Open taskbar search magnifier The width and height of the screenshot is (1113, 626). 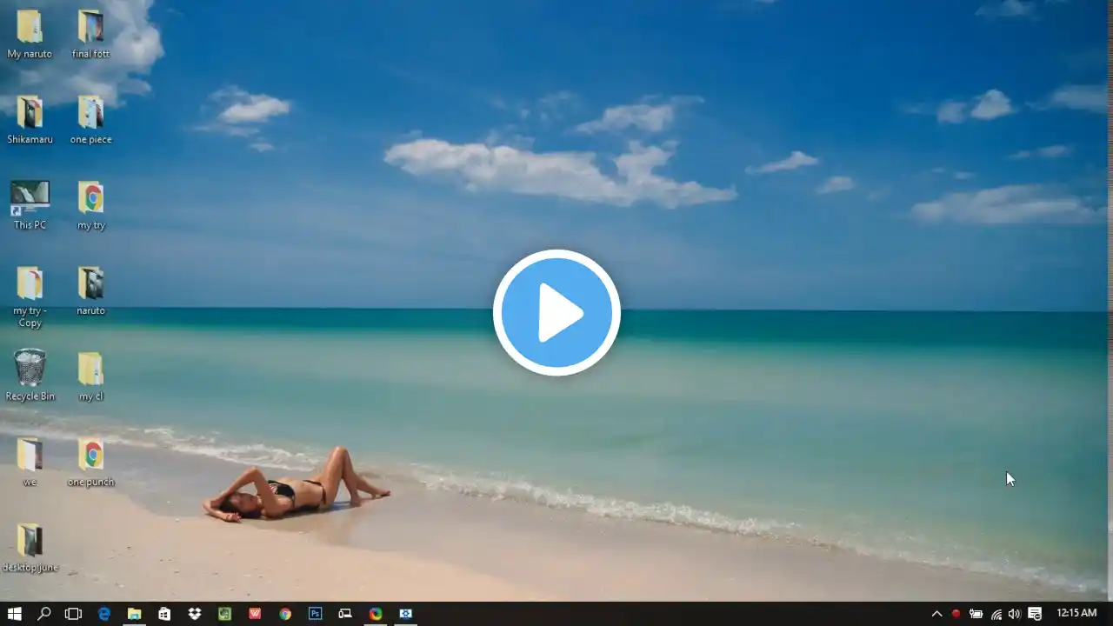coord(43,614)
